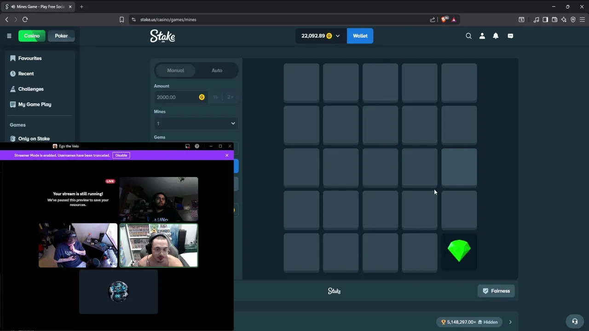The height and width of the screenshot is (331, 589).
Task: Open Favourites in sidebar
Action: click(30, 58)
